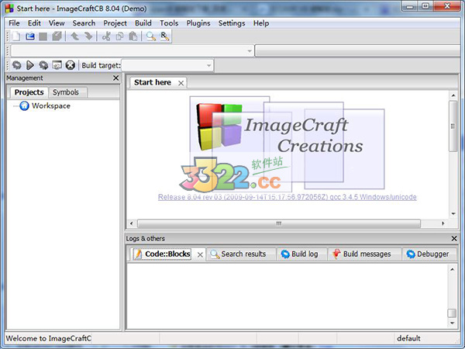Close the Logs & others panel
Screen dimensions: 465x349
tap(454, 238)
